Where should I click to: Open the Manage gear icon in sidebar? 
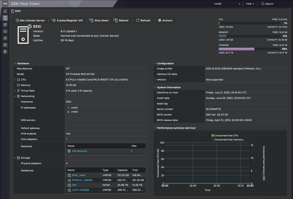pyautogui.click(x=5, y=25)
